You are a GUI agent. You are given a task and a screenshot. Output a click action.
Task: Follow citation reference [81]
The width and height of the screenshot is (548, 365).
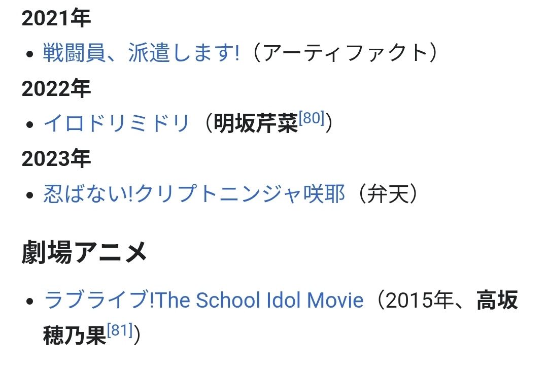120,330
